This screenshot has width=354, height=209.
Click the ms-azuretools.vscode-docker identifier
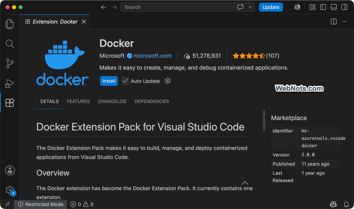click(x=323, y=138)
